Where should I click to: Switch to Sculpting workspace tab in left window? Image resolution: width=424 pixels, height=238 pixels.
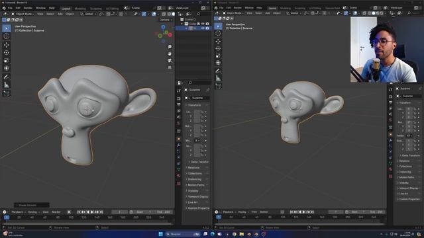tap(95, 9)
